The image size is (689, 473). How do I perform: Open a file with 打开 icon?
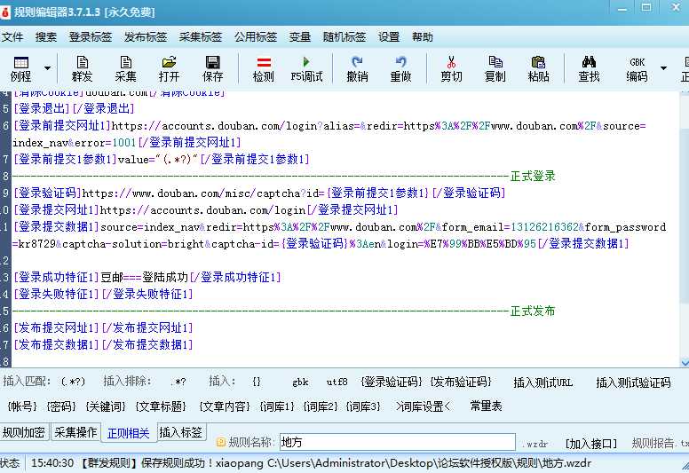(170, 69)
